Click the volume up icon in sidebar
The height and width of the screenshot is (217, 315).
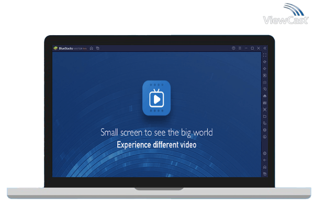[265, 62]
